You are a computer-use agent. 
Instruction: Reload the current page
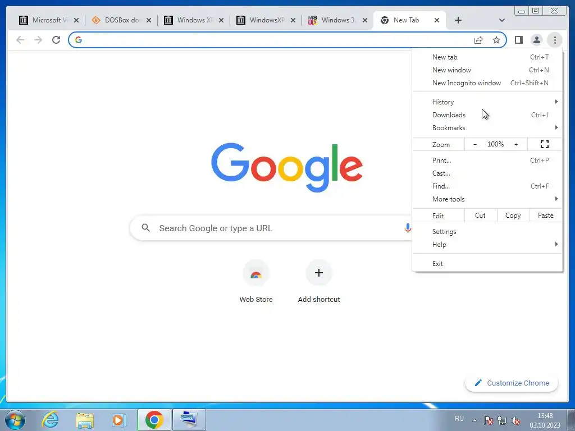pos(56,40)
